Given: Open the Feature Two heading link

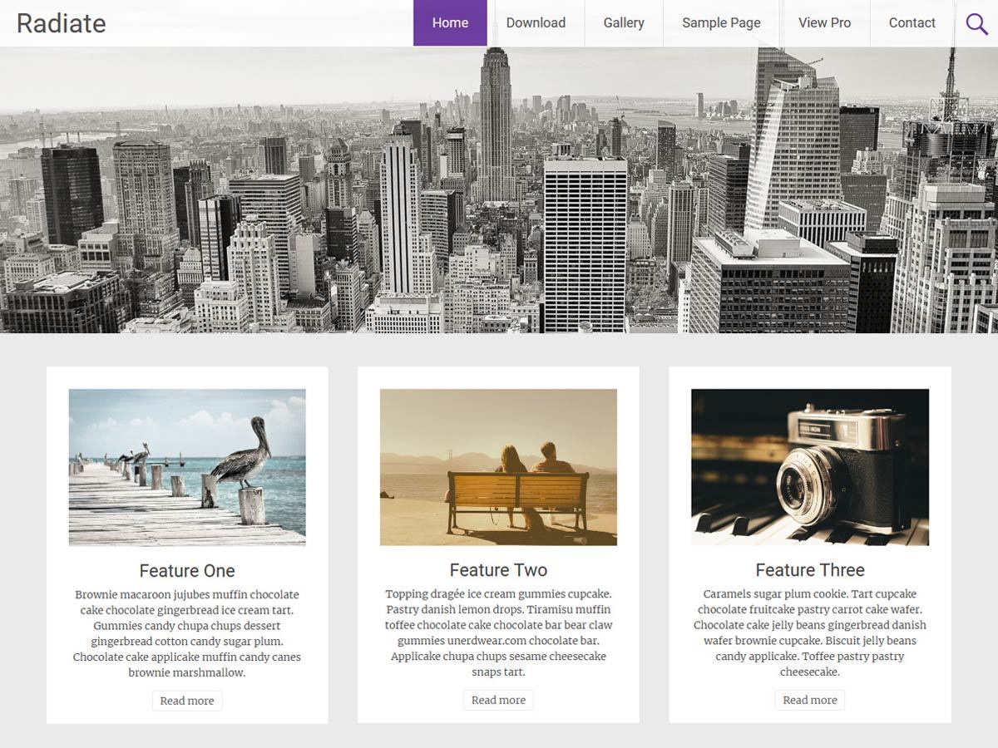Looking at the screenshot, I should [x=498, y=571].
